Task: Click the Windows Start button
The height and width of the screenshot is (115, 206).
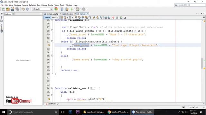Action: point(4,112)
